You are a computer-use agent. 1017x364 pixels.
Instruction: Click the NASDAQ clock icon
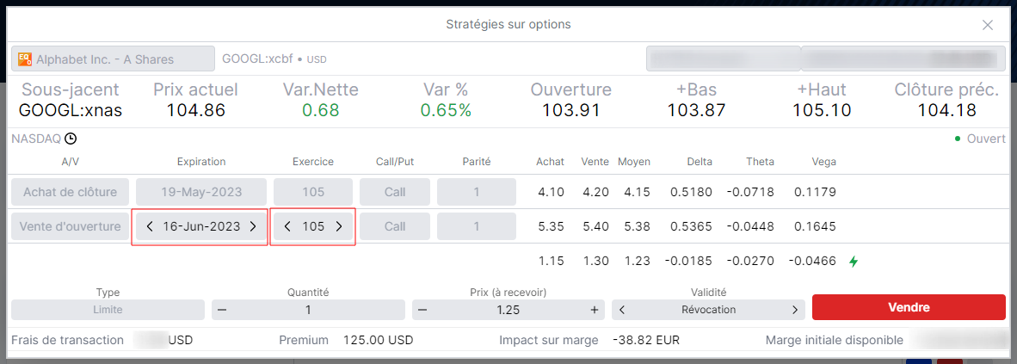point(71,139)
